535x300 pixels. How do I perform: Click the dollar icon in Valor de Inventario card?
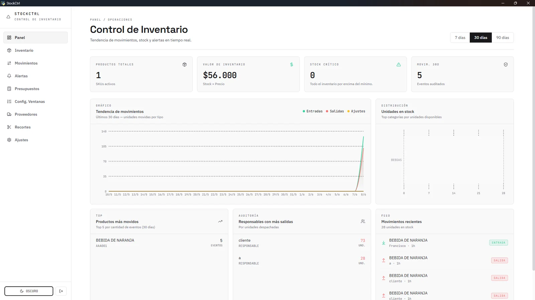click(x=292, y=64)
